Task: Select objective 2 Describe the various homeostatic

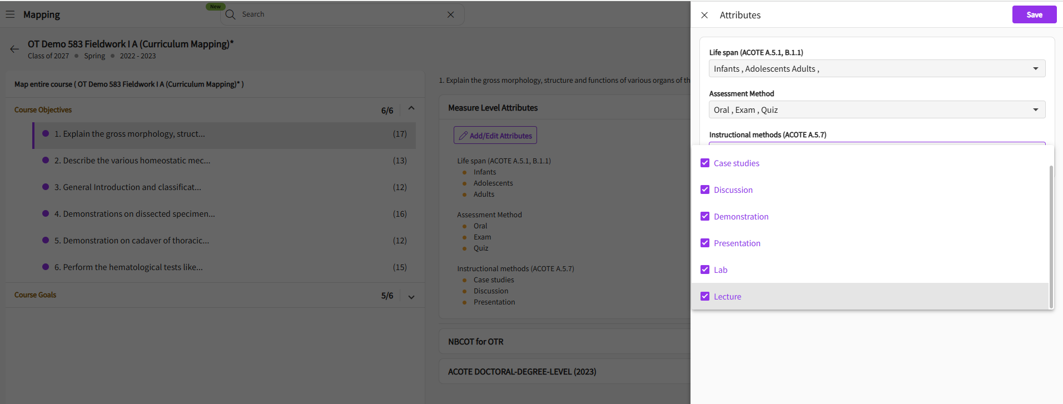Action: click(132, 161)
